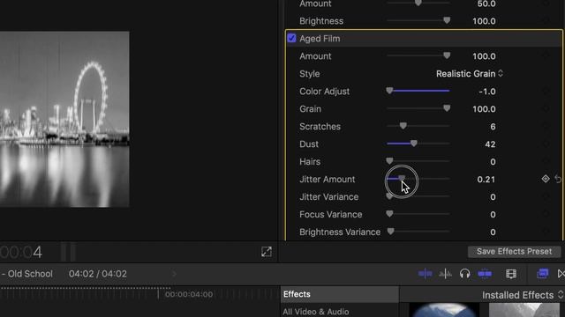The width and height of the screenshot is (565, 317).
Task: Click the Brightness Variance slider handle
Action: click(x=390, y=231)
